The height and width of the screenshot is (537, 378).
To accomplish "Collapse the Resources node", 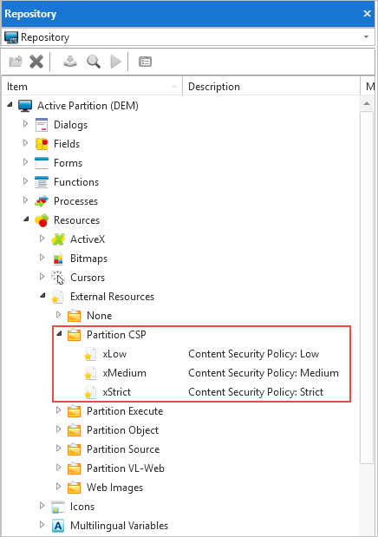I will pyautogui.click(x=26, y=219).
